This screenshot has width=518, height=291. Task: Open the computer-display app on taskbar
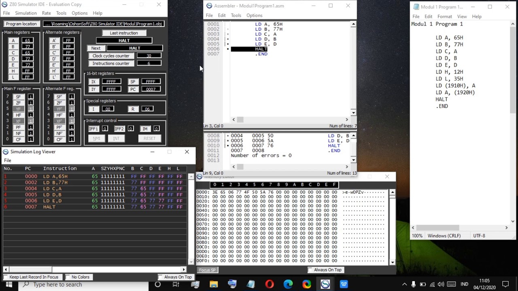coord(232,285)
